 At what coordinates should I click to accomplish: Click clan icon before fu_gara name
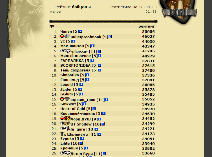tap(67, 128)
